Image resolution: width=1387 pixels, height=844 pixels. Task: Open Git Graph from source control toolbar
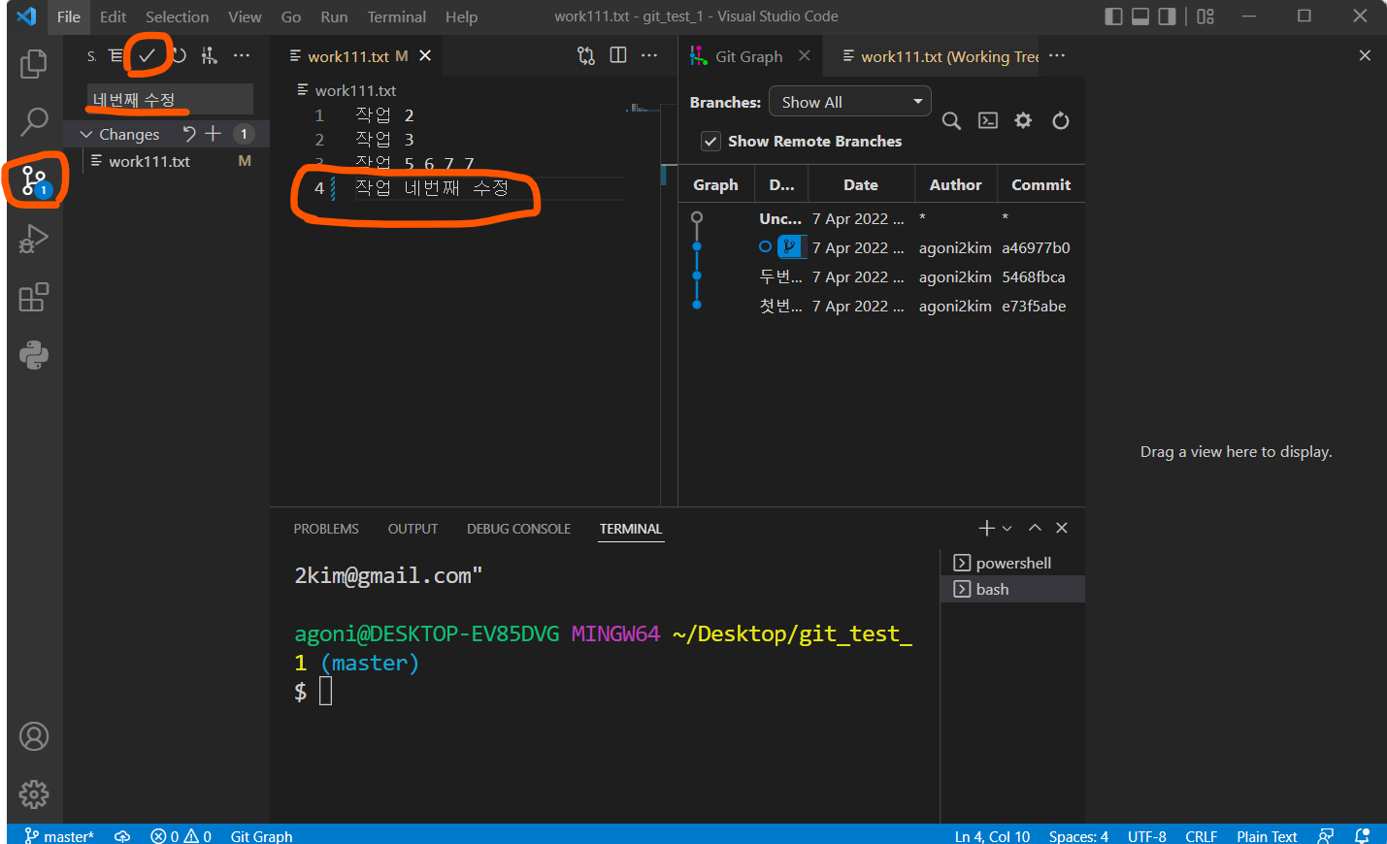[210, 56]
